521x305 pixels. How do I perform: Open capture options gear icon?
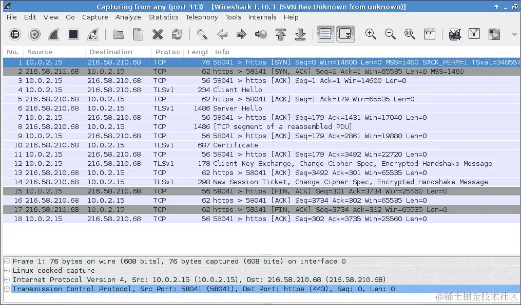(34, 34)
